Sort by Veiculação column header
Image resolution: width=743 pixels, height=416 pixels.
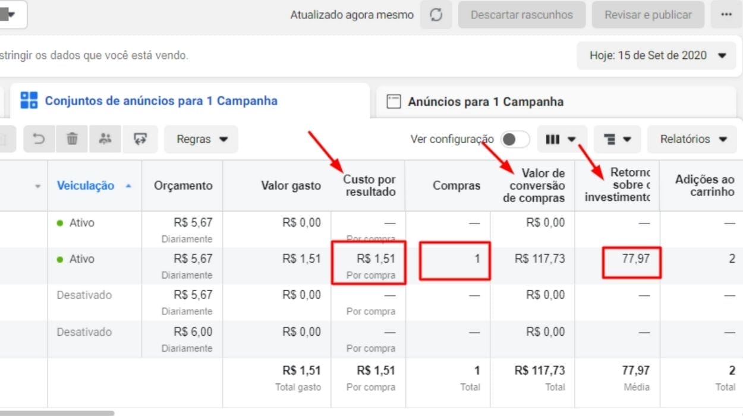[86, 185]
